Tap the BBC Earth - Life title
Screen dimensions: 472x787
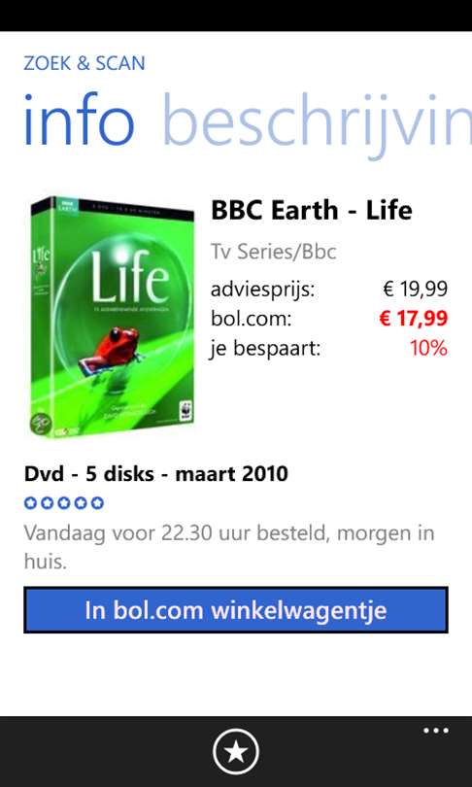312,210
